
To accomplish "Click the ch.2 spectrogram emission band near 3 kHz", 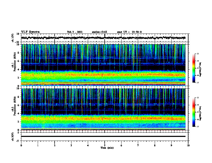I will tap(103, 118).
